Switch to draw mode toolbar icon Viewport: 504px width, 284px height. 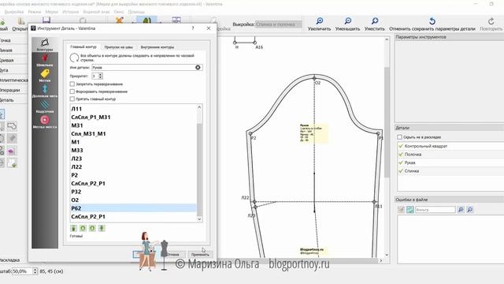point(120,21)
